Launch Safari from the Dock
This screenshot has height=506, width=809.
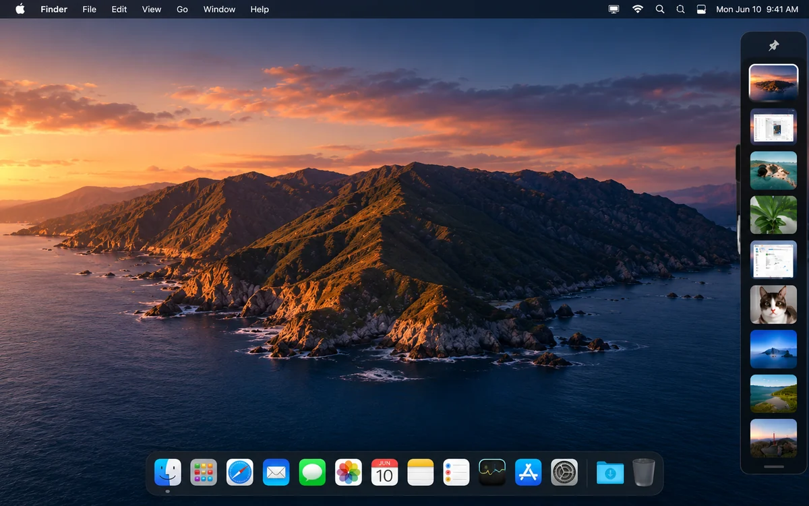240,472
